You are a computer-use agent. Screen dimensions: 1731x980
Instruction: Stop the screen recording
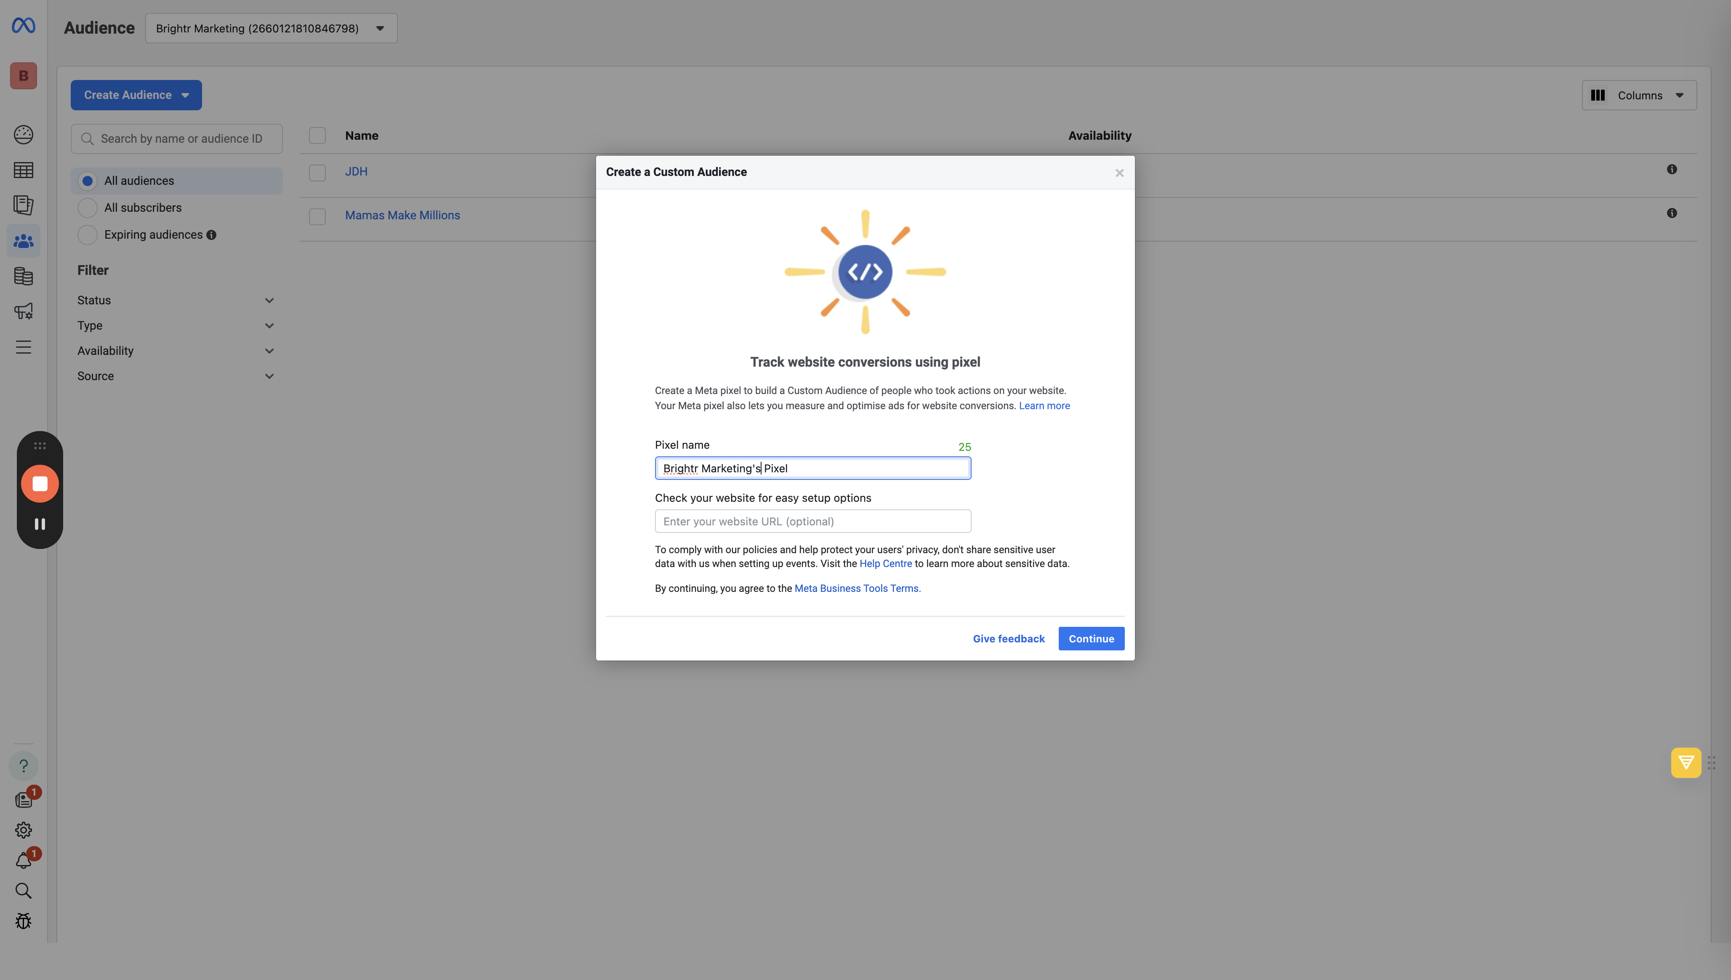point(40,483)
